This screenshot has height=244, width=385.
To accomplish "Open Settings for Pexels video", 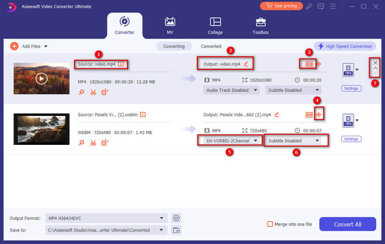I will (351, 139).
